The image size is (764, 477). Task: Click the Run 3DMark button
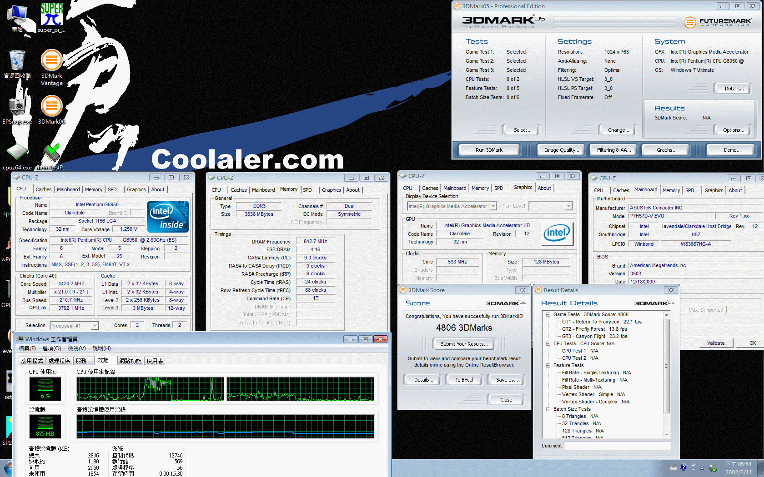(x=489, y=150)
